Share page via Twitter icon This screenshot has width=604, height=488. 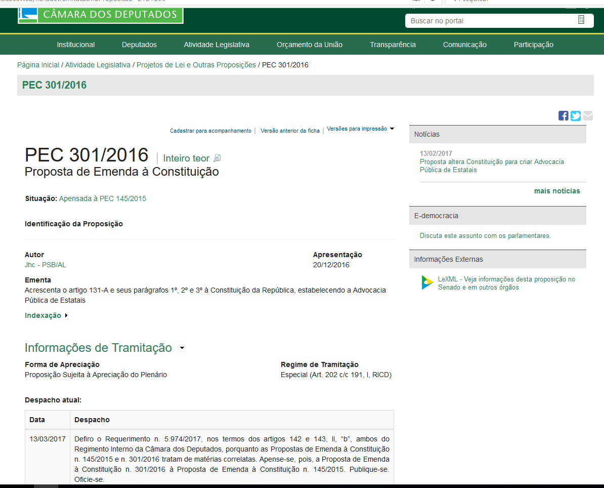pyautogui.click(x=575, y=116)
